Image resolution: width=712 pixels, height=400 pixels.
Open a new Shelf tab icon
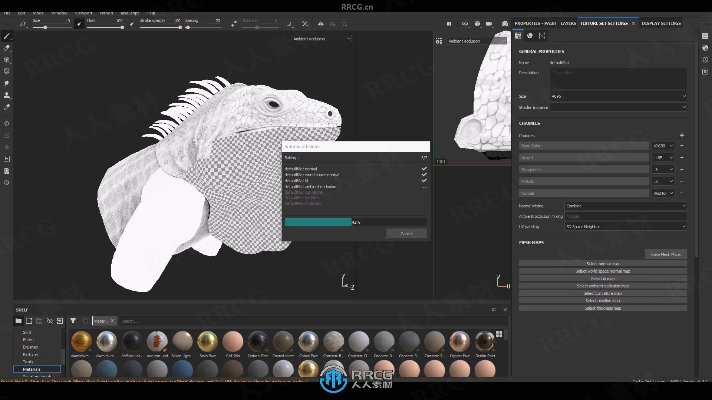pyautogui.click(x=29, y=321)
